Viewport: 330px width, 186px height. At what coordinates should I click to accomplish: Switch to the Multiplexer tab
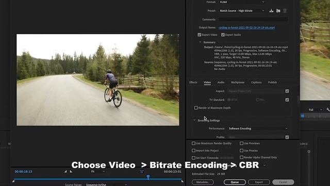pos(238,83)
